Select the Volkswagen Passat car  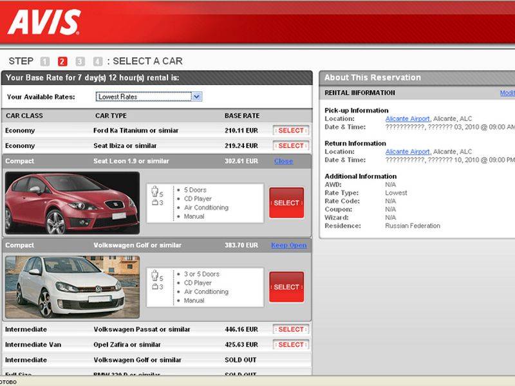pos(291,329)
